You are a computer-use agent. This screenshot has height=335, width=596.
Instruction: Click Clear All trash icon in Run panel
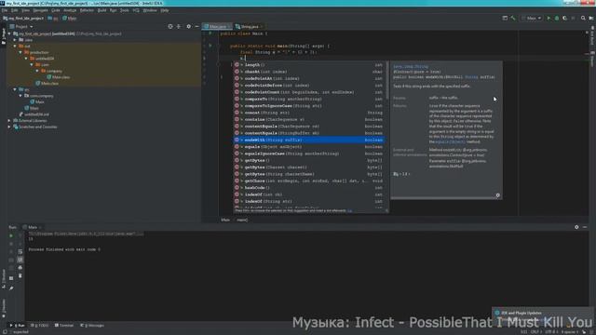click(x=20, y=275)
